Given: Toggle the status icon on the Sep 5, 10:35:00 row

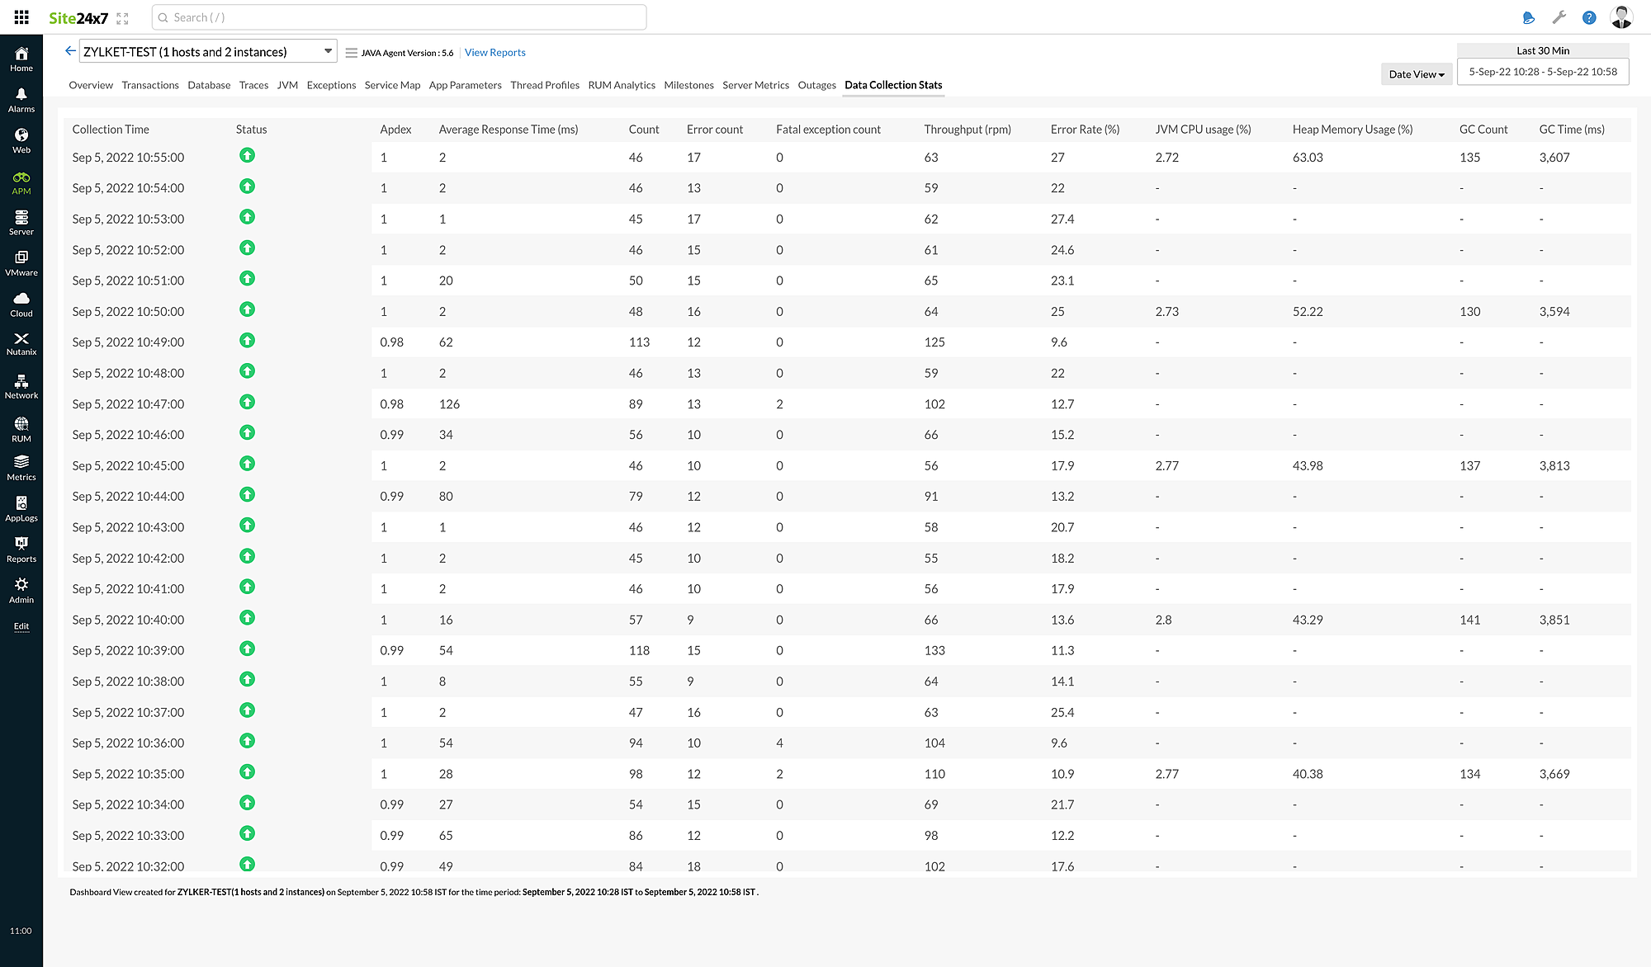Looking at the screenshot, I should click(x=247, y=772).
